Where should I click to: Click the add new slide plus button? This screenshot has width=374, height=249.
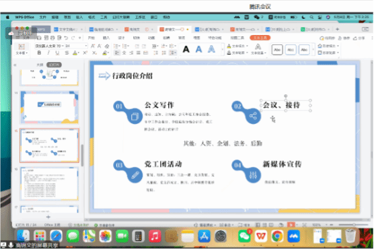tap(48, 217)
